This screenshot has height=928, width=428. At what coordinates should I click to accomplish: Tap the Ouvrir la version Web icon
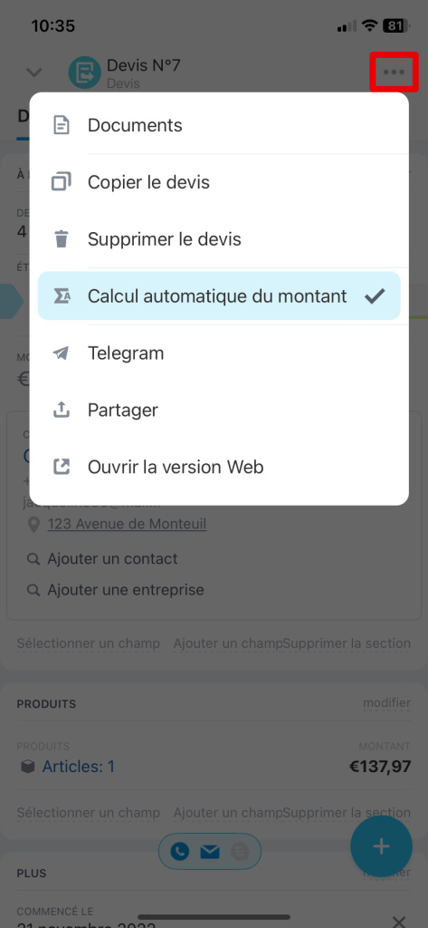[x=62, y=467]
